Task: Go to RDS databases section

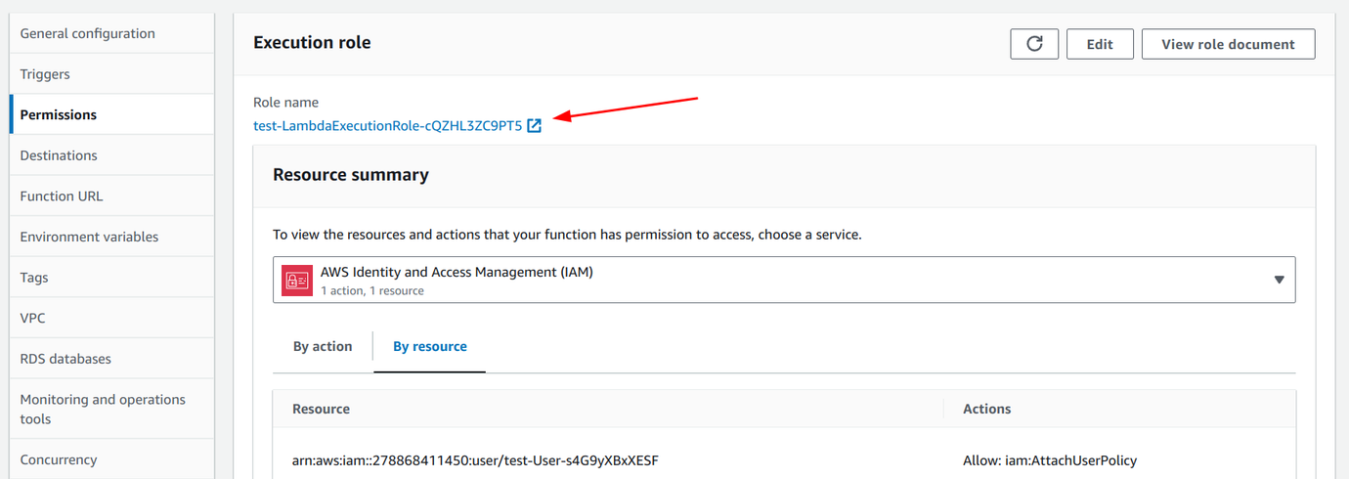Action: (x=65, y=359)
